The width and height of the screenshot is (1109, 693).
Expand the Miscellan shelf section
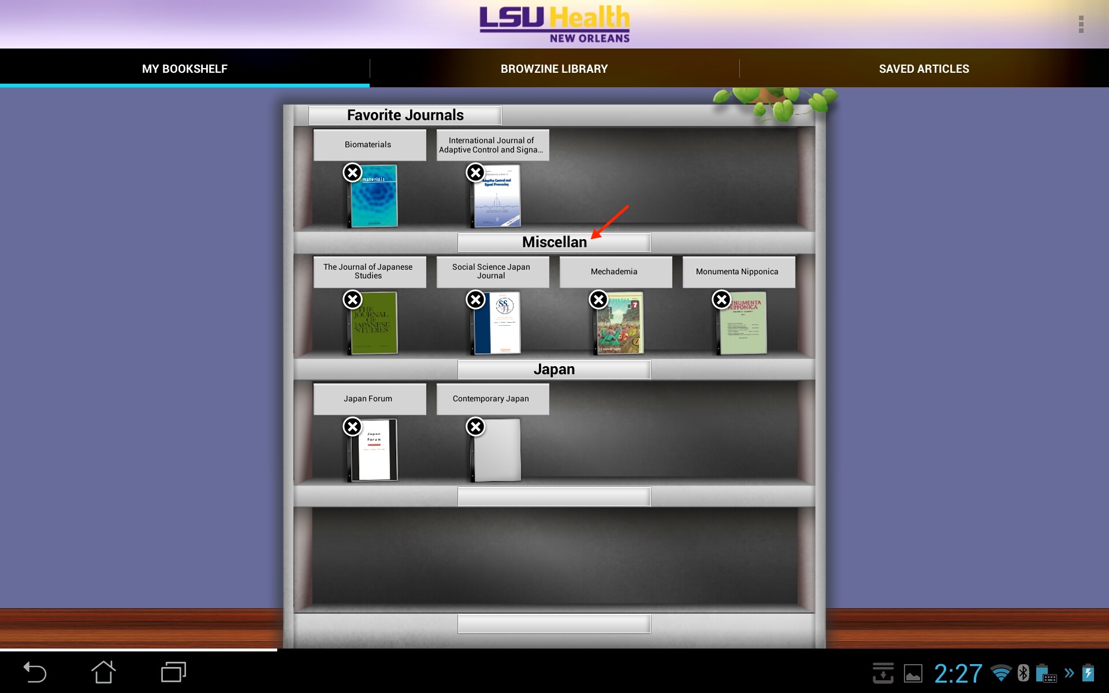(554, 241)
